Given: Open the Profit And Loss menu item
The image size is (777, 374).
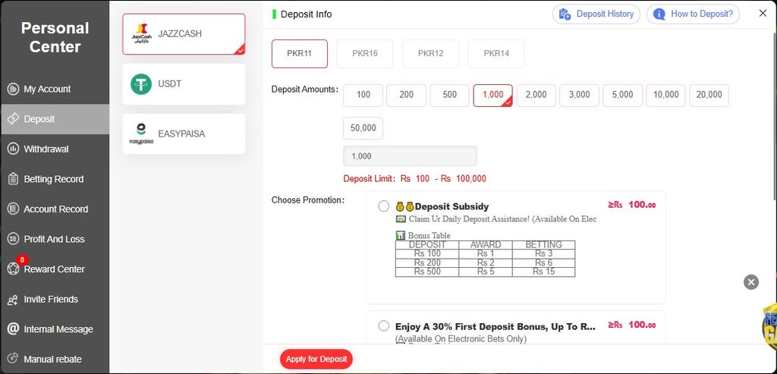Looking at the screenshot, I should 55,239.
